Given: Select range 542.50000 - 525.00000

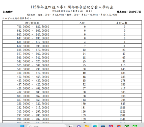Looking at the screenshot, I should tap(33, 61).
